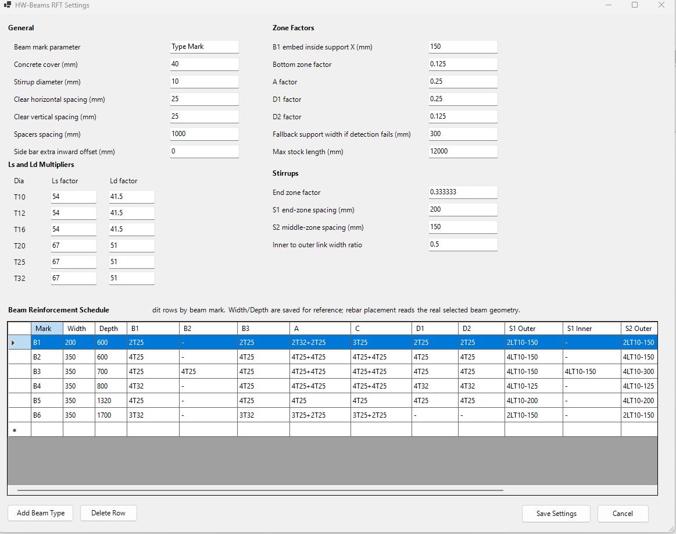676x534 pixels.
Task: Click A cell 2T32+2T25 in row B1
Action: (320, 343)
